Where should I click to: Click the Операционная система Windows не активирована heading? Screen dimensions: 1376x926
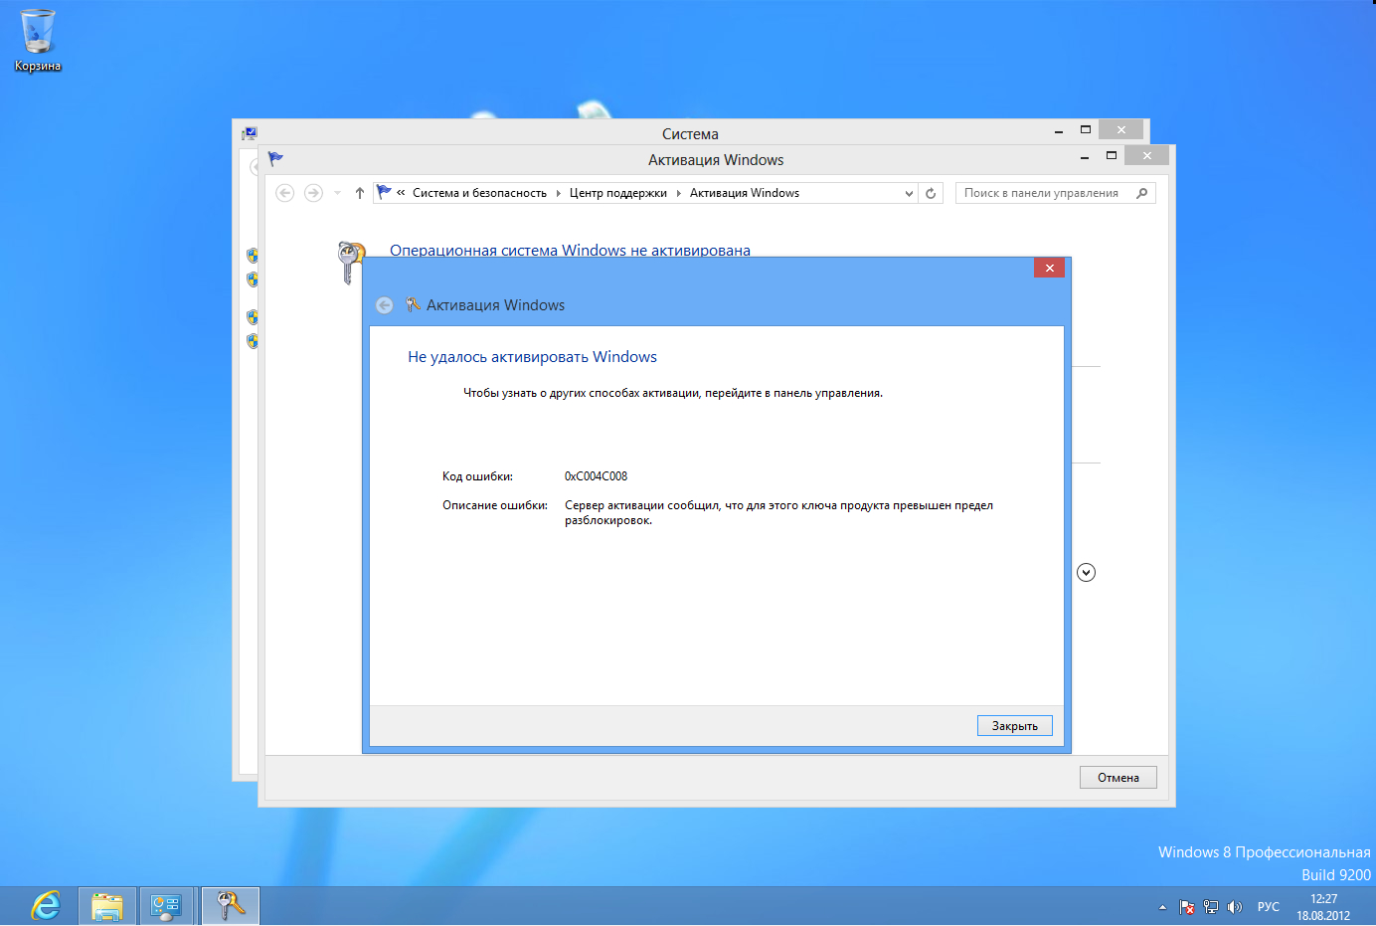570,250
